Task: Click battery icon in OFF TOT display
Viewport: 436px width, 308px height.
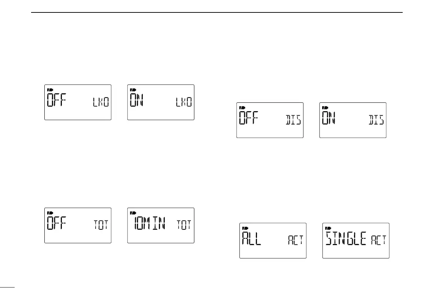Action: click(x=50, y=213)
